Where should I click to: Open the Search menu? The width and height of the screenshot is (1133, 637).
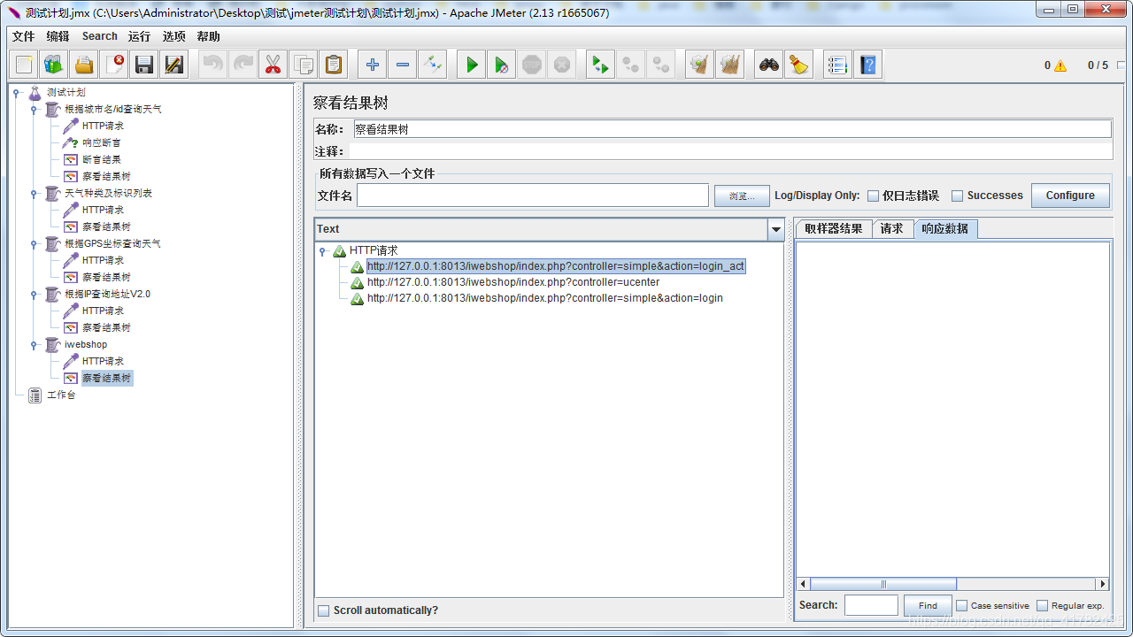99,36
